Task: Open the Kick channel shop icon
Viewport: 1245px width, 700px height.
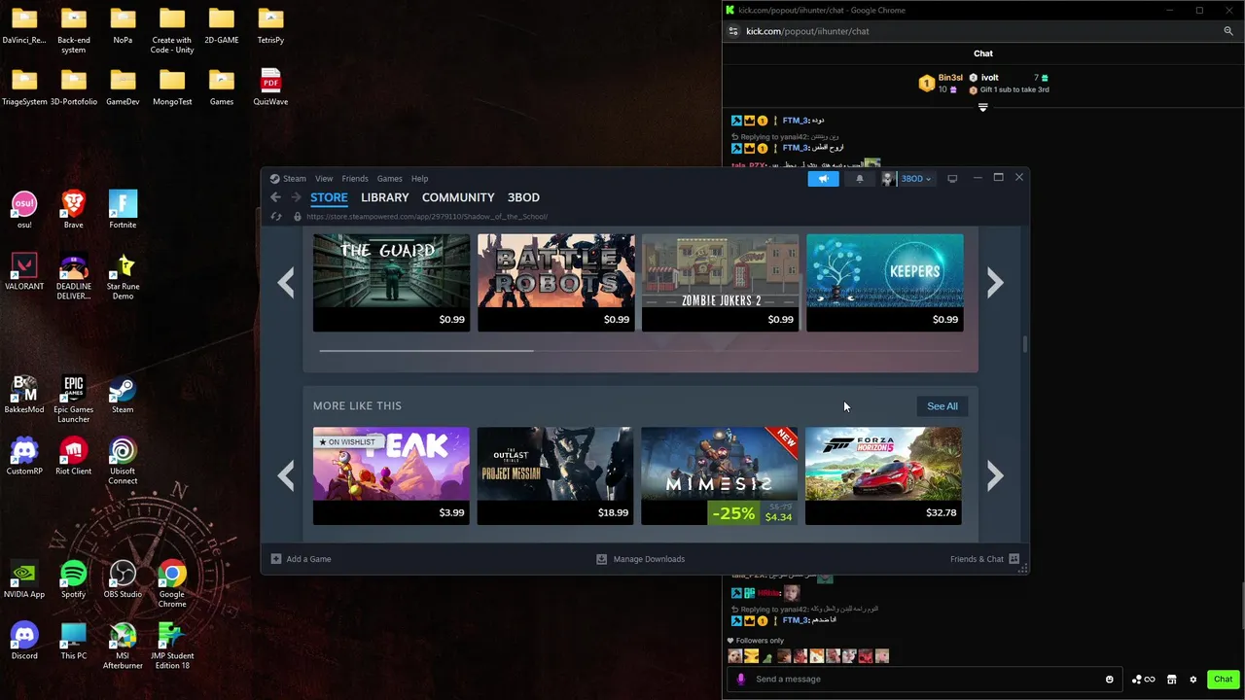Action: [x=1171, y=680]
